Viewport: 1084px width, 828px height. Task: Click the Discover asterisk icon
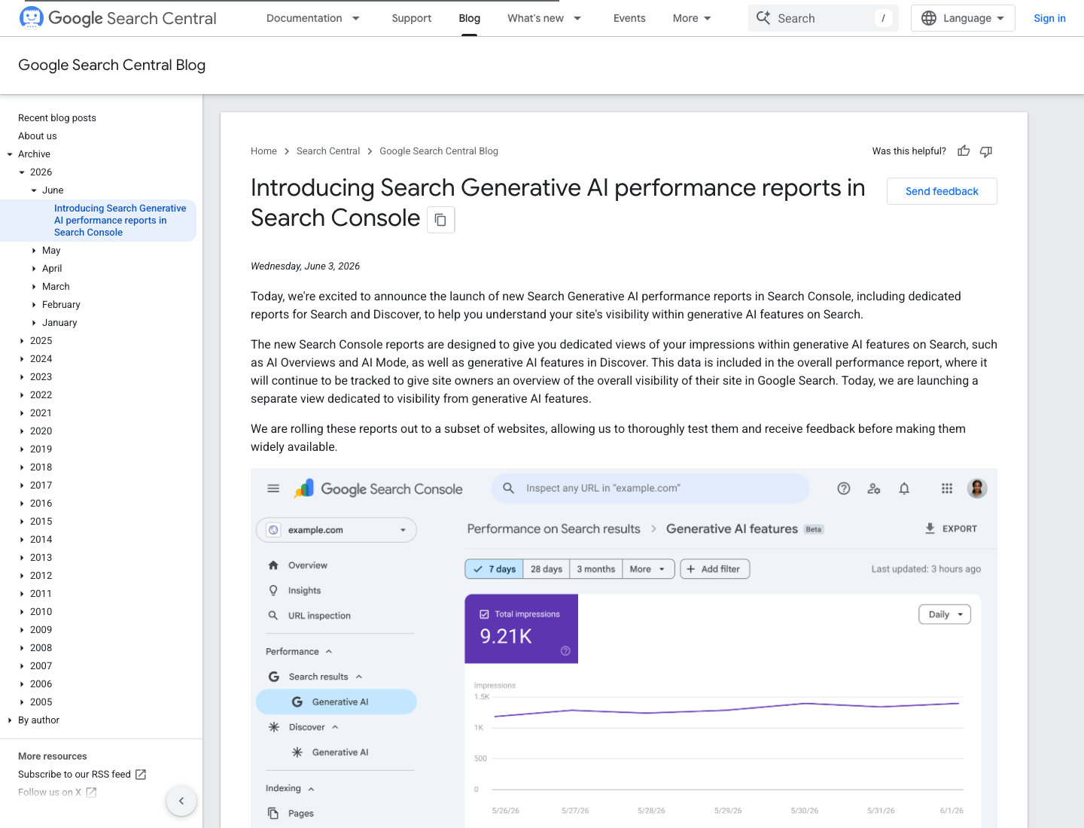coord(274,727)
